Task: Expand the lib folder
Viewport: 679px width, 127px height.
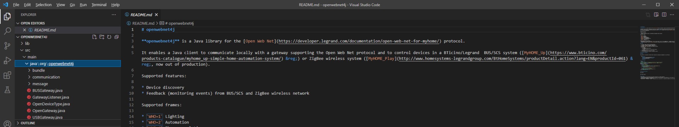Action: [22, 43]
